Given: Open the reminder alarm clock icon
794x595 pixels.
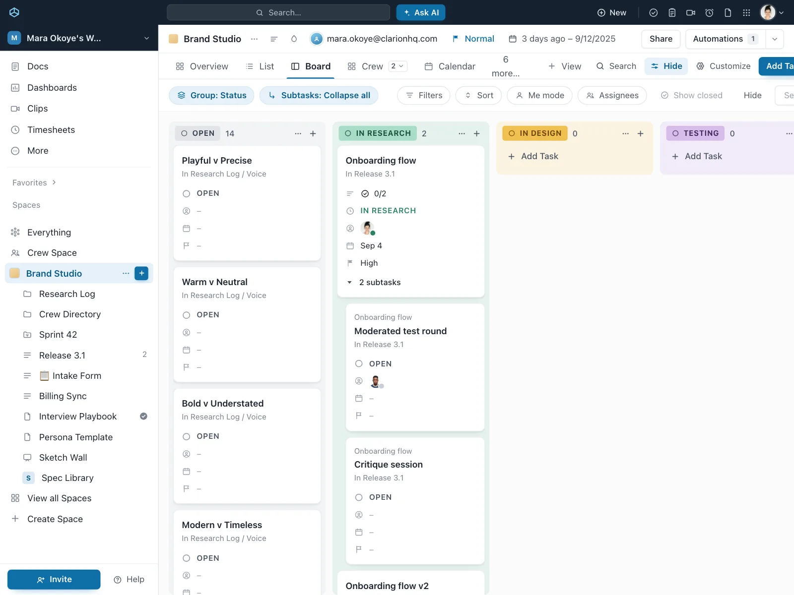Looking at the screenshot, I should click(x=709, y=13).
